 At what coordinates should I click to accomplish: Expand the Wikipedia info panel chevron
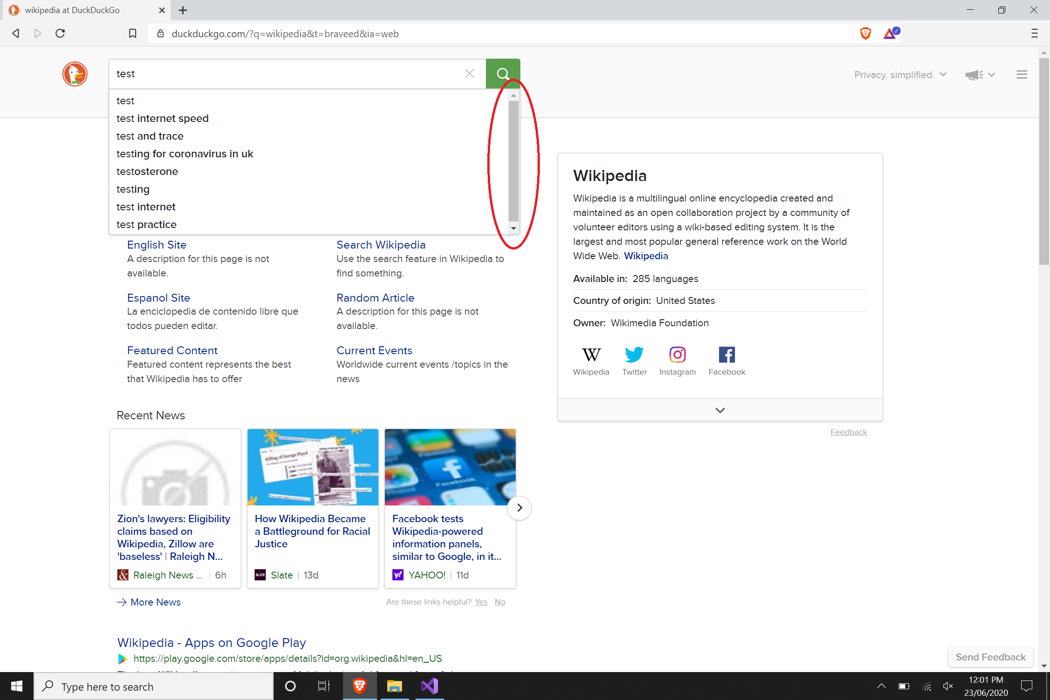click(720, 410)
